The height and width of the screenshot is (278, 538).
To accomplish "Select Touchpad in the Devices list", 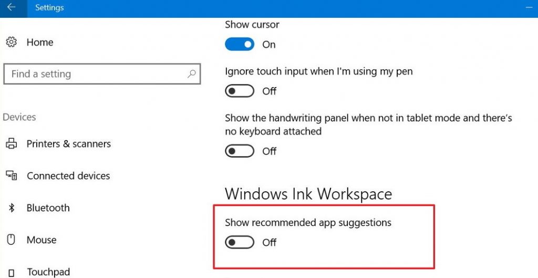I will point(48,272).
